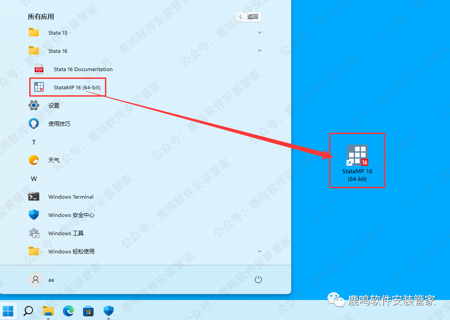Open Microsoft Edge from the taskbar
450x320 pixels.
[68, 311]
